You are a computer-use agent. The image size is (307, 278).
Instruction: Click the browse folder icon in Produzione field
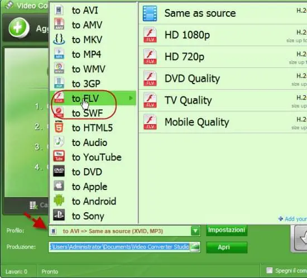195,247
